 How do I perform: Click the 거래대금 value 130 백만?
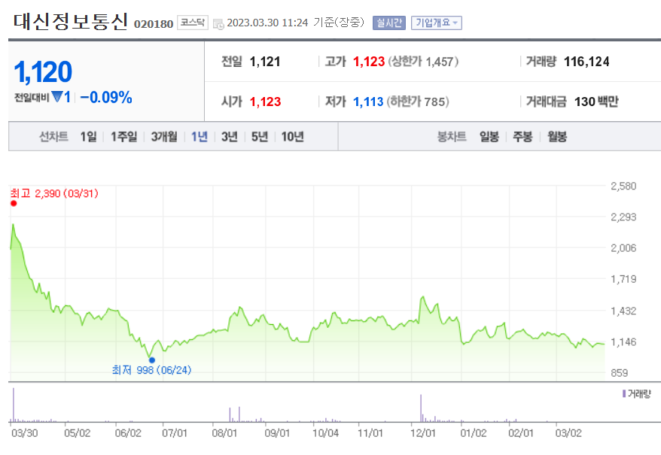coord(596,102)
